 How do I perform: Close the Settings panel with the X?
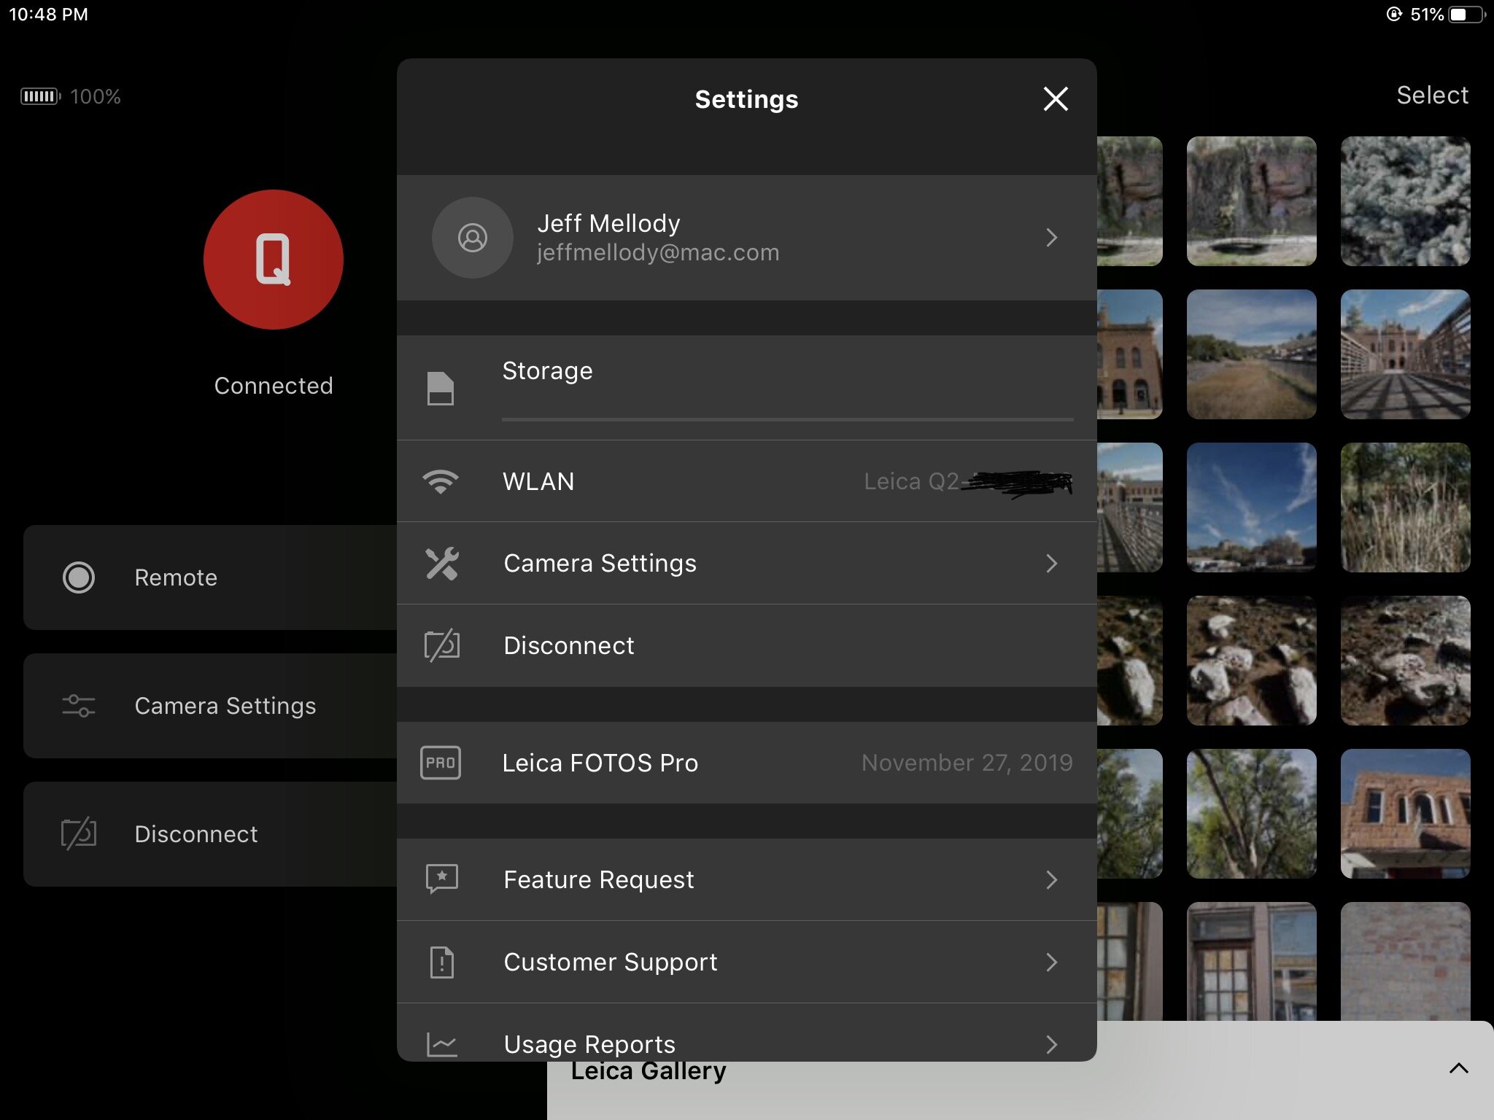[1056, 99]
